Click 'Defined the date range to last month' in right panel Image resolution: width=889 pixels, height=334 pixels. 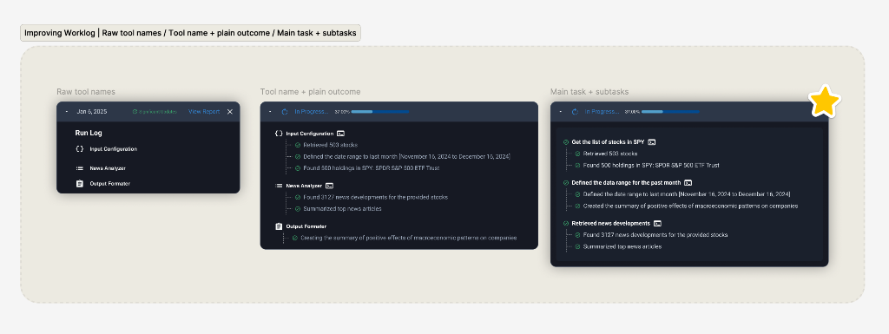click(687, 194)
